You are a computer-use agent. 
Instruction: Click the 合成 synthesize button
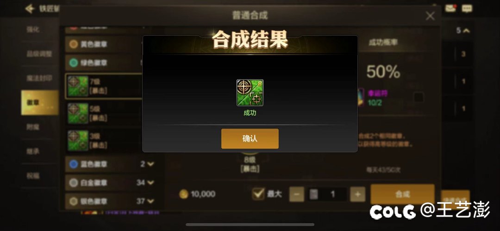click(402, 194)
